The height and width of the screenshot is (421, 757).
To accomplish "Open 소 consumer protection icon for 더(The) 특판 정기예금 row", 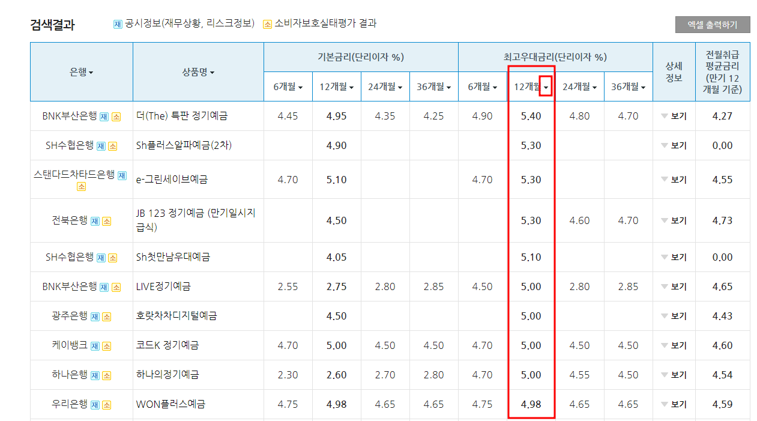I will 116,117.
